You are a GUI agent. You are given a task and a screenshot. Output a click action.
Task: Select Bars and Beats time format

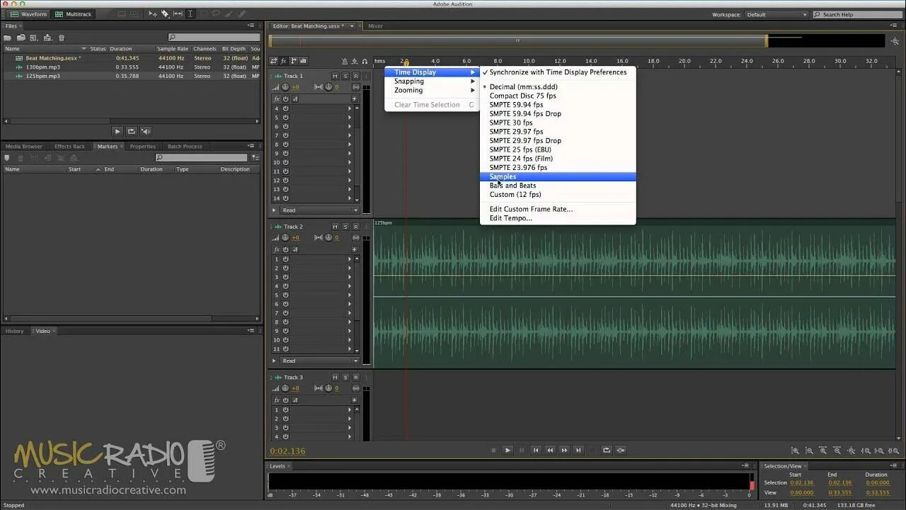[558, 186]
